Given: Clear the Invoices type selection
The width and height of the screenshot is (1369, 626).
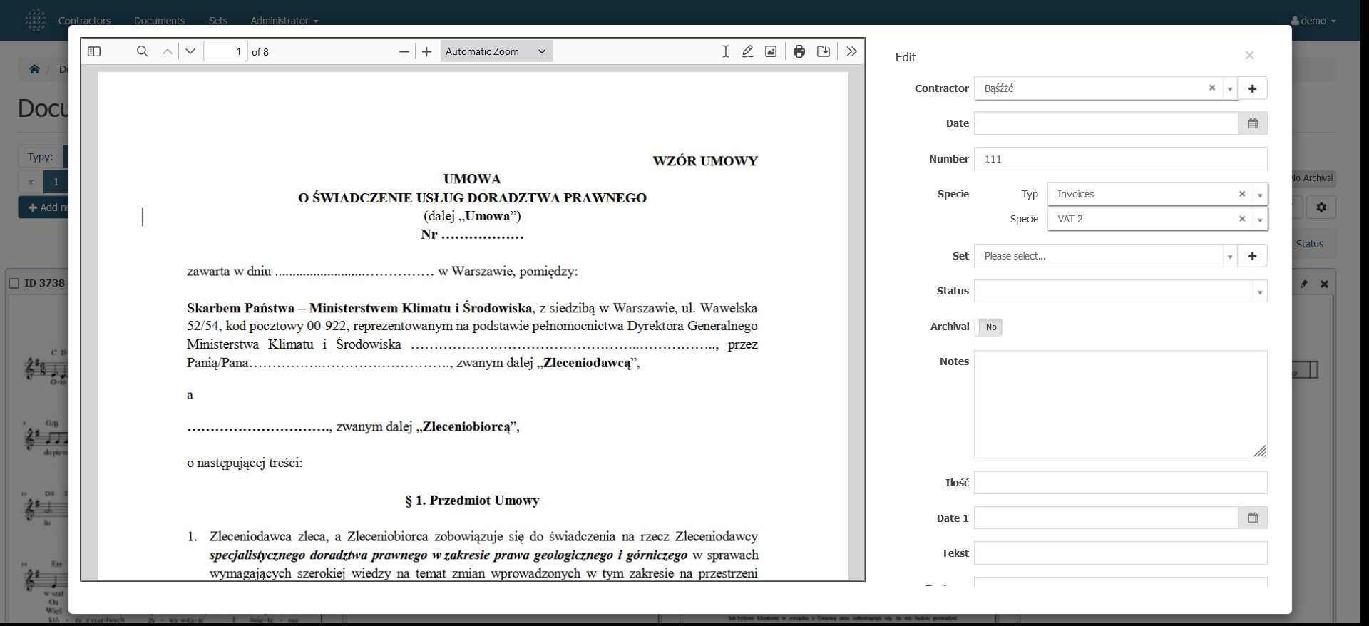Looking at the screenshot, I should [x=1241, y=194].
